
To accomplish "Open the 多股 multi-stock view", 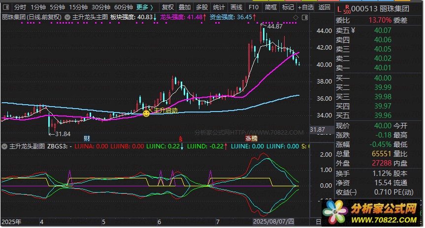I will coord(202,7).
